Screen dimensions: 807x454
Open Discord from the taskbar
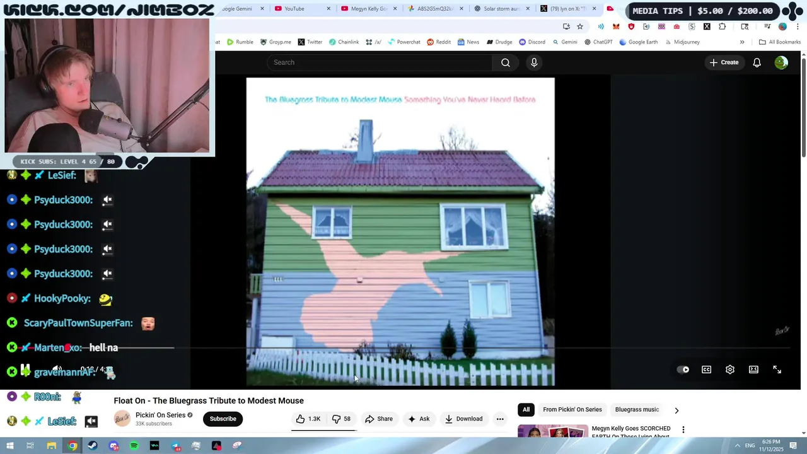point(113,446)
